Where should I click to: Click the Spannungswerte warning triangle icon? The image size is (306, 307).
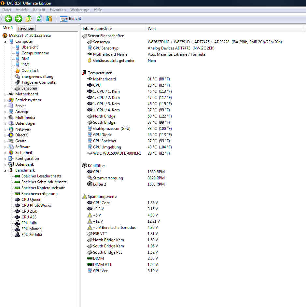point(84,196)
